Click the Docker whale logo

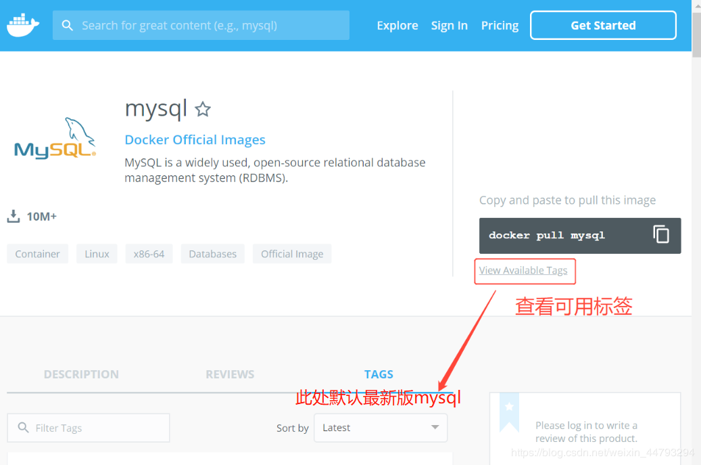point(23,26)
